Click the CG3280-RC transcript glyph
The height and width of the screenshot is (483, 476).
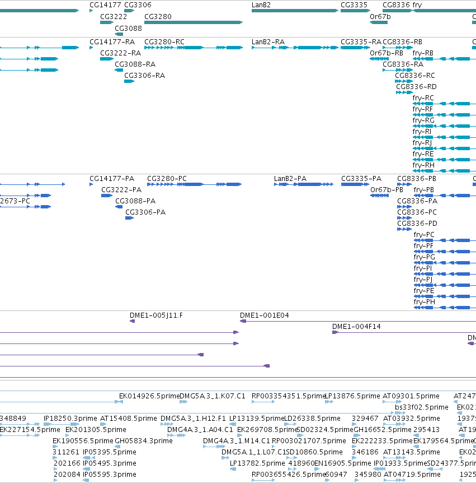(x=194, y=48)
